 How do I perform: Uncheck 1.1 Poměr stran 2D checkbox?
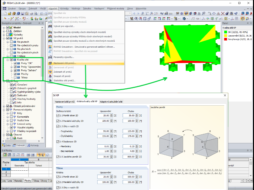tap(58, 116)
